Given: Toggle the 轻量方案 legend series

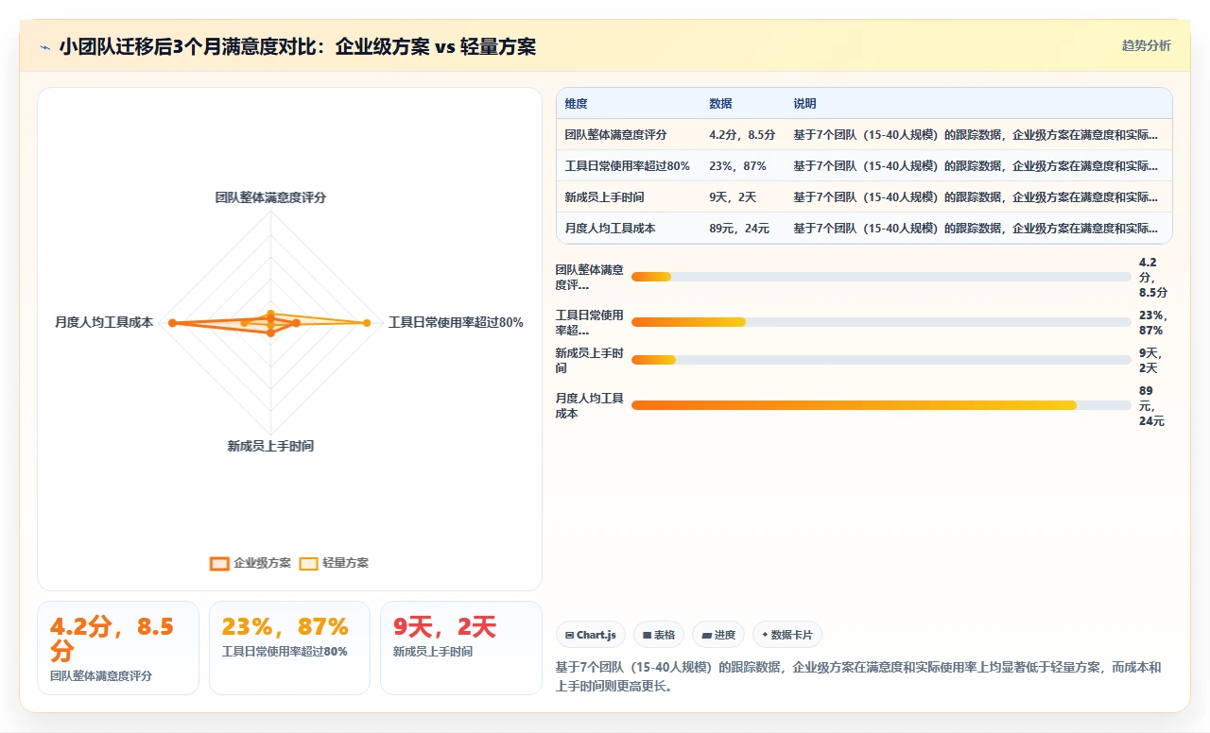Looking at the screenshot, I should coord(334,563).
